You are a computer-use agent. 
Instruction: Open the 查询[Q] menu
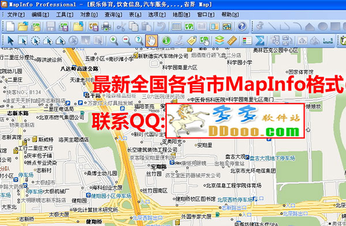(x=113, y=14)
